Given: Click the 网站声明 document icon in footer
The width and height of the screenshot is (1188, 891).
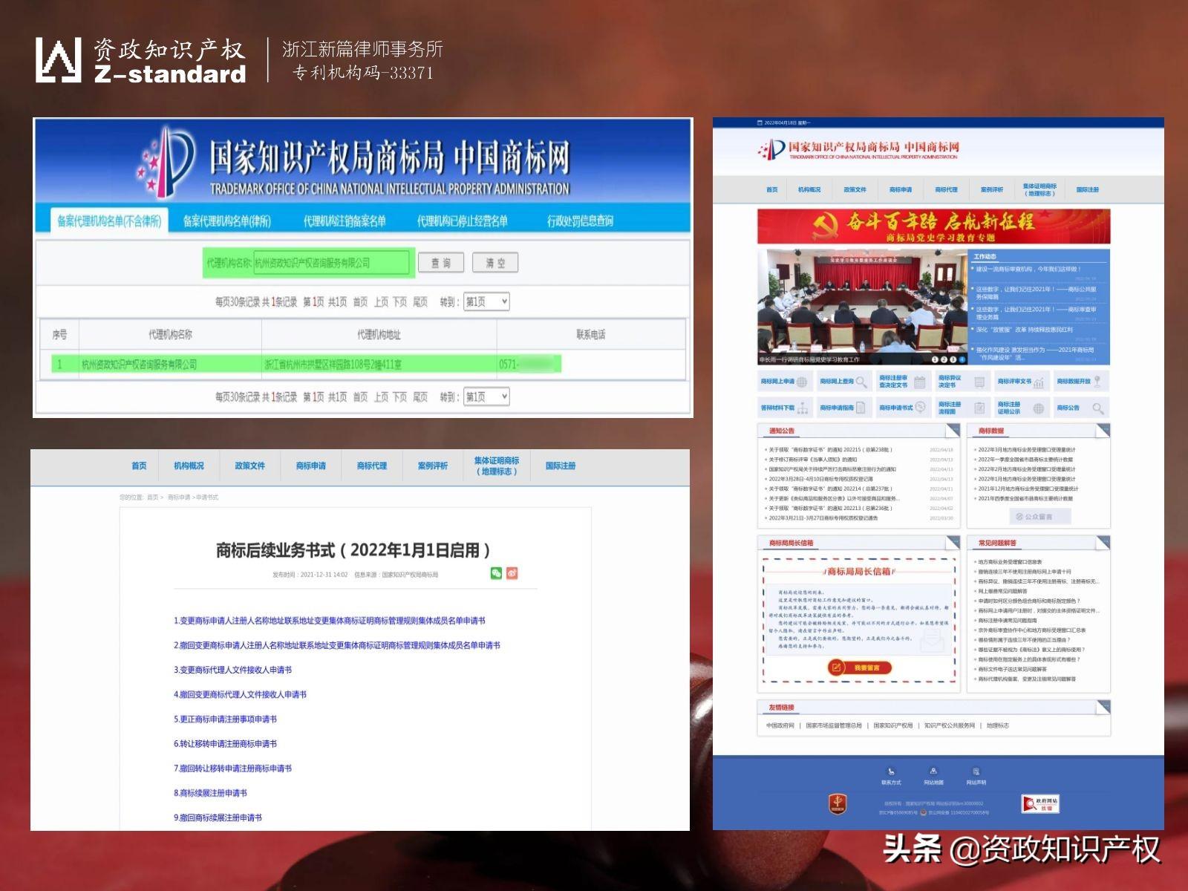Looking at the screenshot, I should (x=976, y=771).
